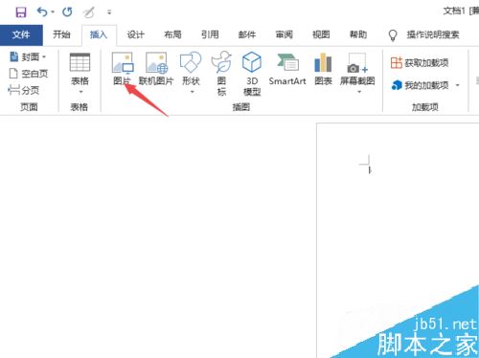The image size is (479, 358).
Task: Click the 表格 (Table) grid icon
Action: (80, 62)
